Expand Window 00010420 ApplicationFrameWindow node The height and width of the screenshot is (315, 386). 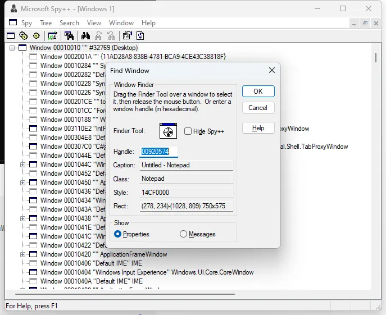tap(22, 254)
